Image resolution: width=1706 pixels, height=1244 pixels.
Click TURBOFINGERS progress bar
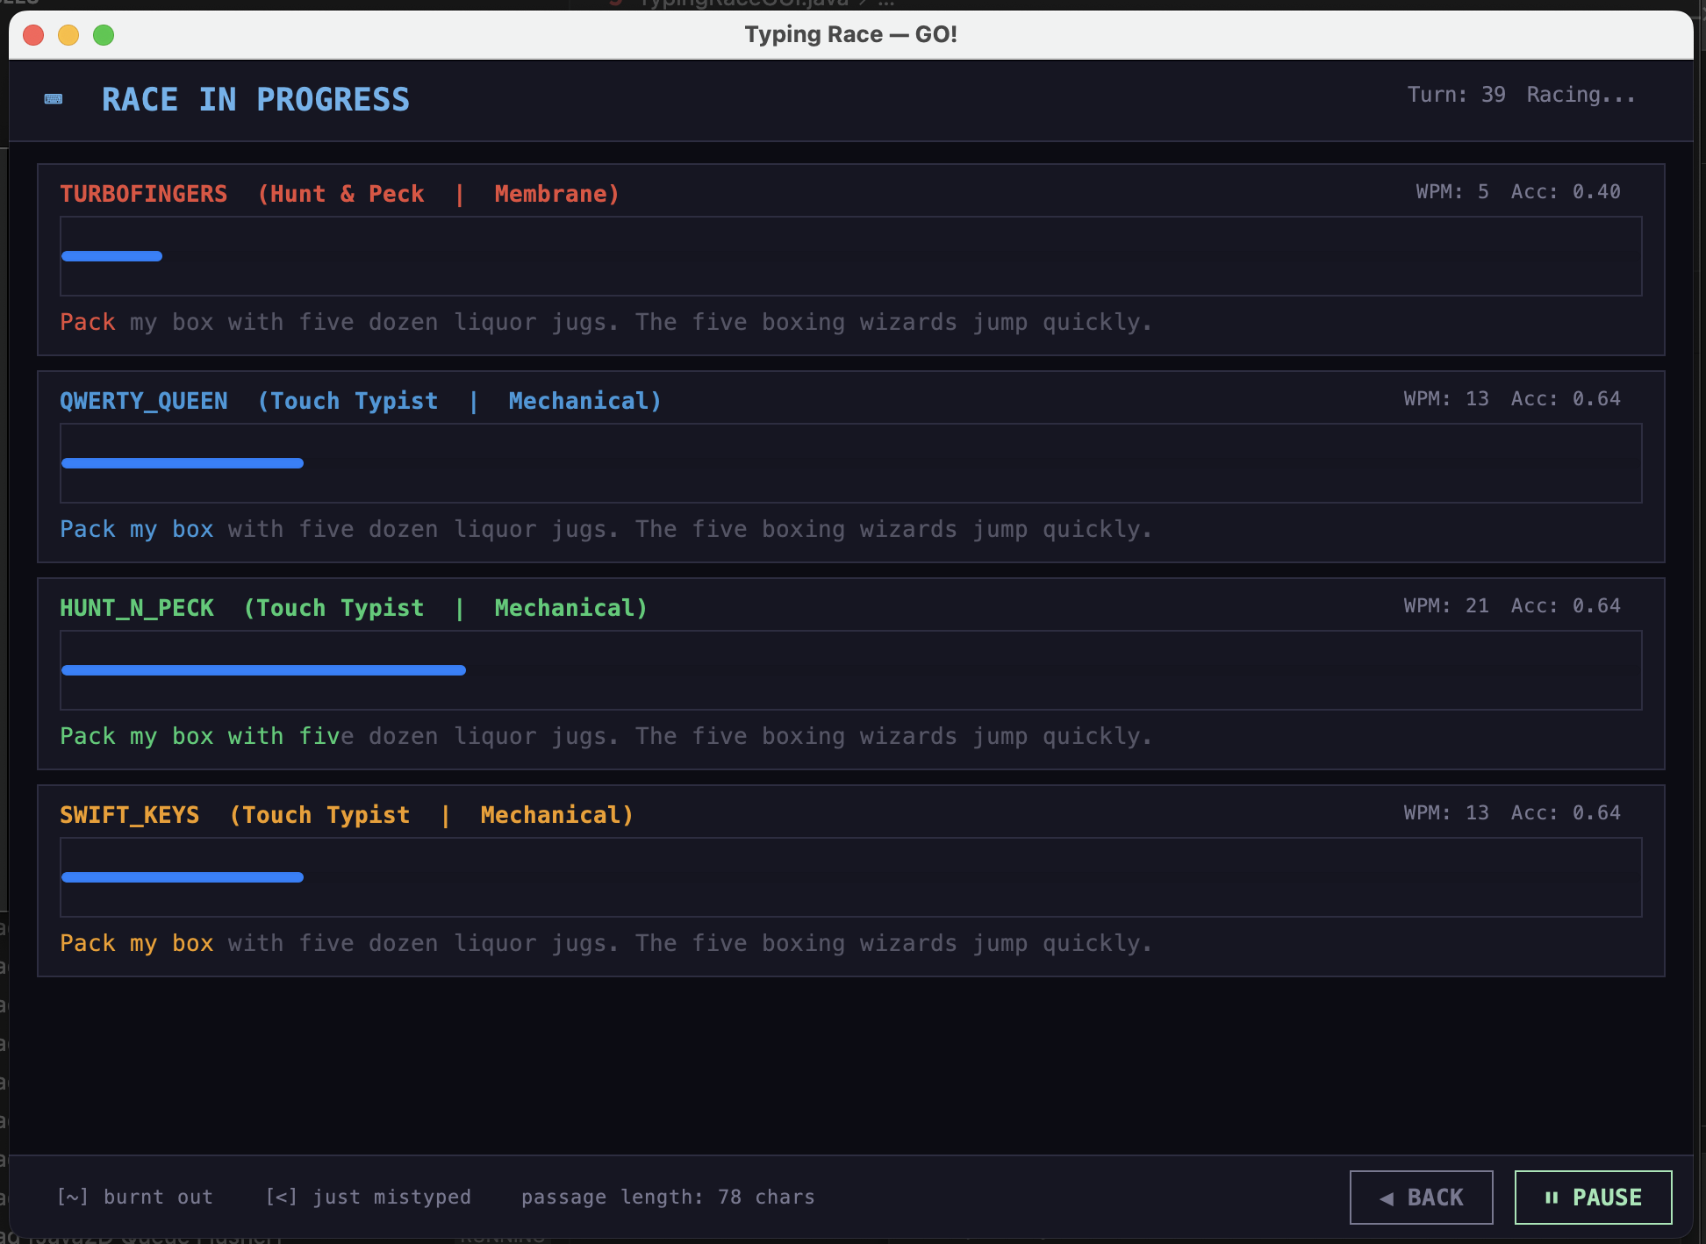point(850,256)
